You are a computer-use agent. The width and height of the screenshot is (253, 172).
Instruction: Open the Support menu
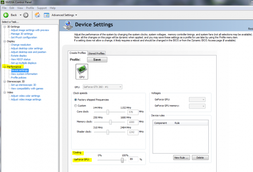click(x=42, y=8)
